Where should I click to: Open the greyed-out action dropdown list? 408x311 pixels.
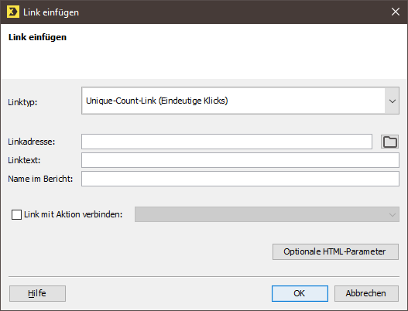tap(266, 214)
